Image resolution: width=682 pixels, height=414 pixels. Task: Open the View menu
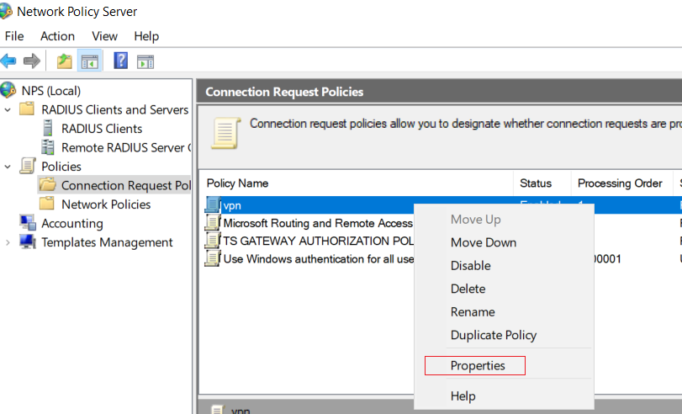point(104,36)
